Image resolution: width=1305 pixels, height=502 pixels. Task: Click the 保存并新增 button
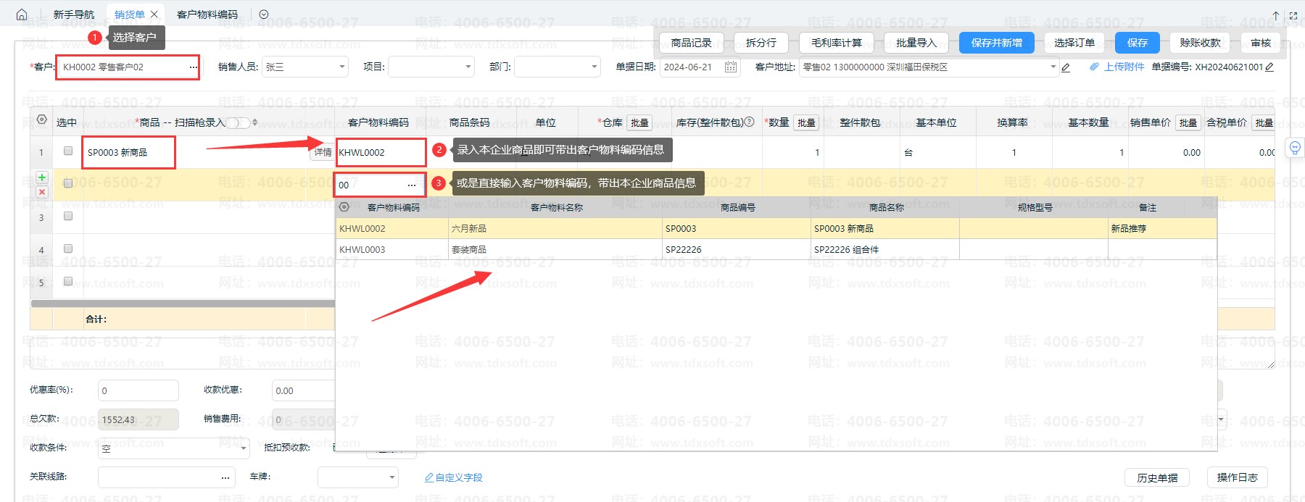[996, 43]
